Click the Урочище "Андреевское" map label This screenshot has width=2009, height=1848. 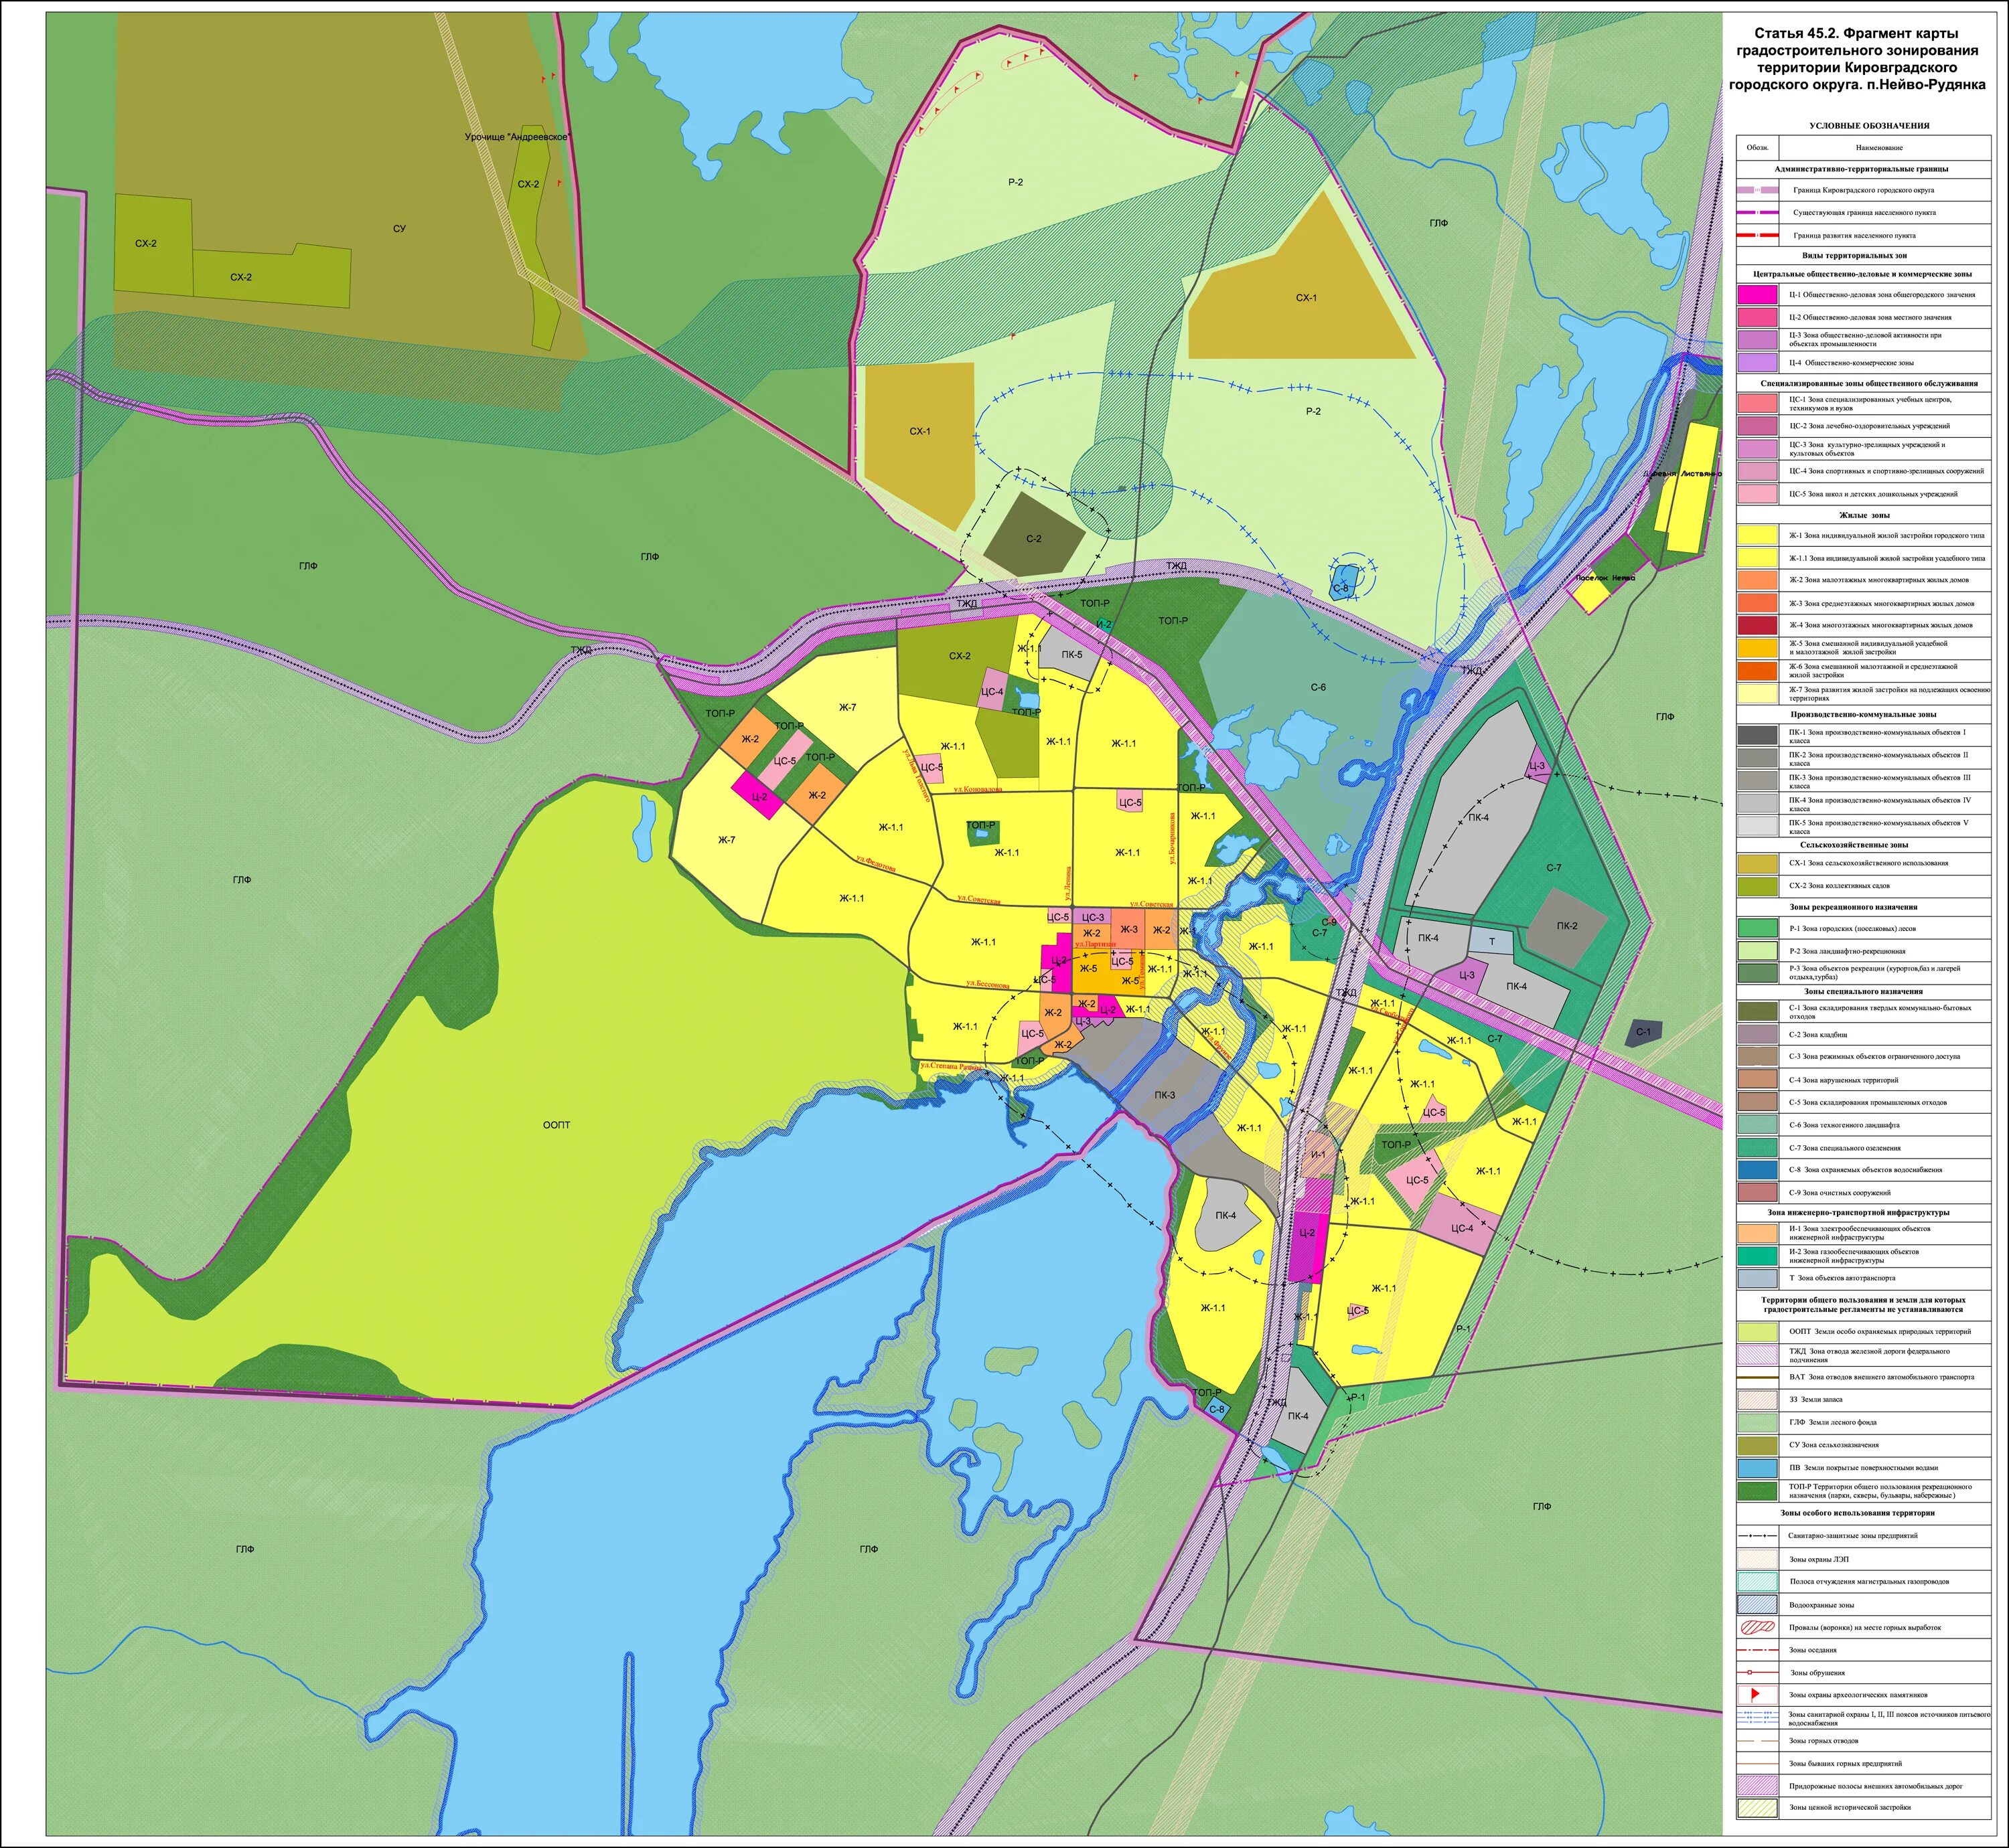[516, 137]
